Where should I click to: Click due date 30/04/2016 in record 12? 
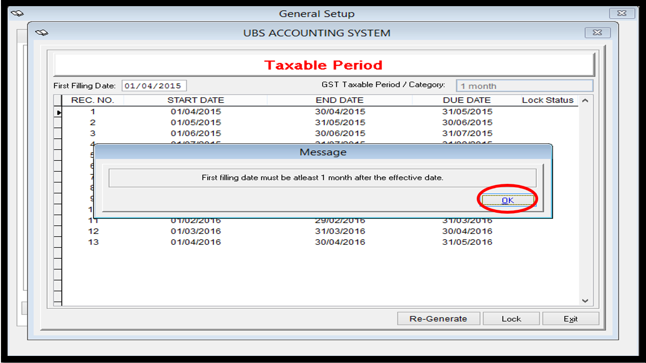(x=467, y=232)
